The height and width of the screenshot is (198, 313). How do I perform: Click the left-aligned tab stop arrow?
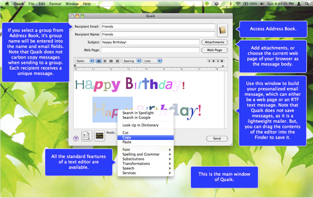[x=209, y=61]
